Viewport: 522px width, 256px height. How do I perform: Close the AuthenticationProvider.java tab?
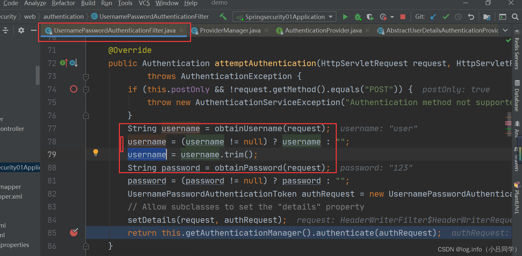[367, 30]
